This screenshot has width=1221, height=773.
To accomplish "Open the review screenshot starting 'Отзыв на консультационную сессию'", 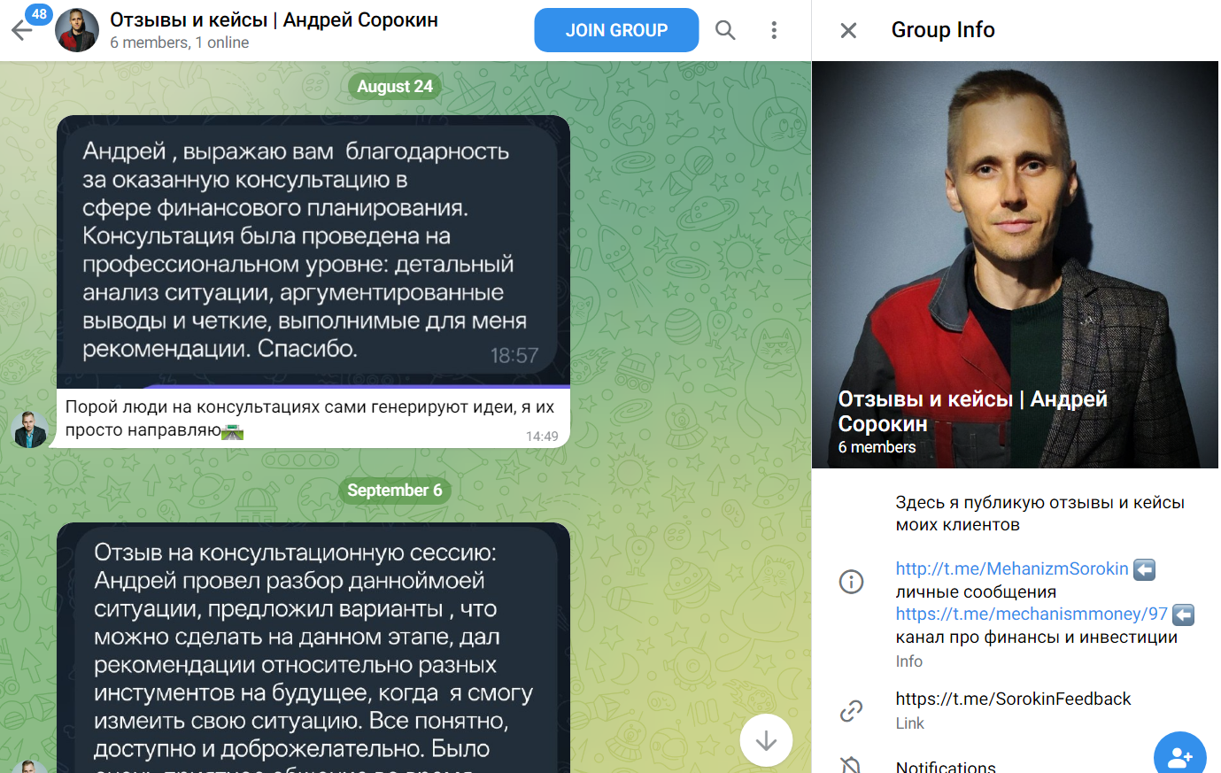I will tap(313, 647).
